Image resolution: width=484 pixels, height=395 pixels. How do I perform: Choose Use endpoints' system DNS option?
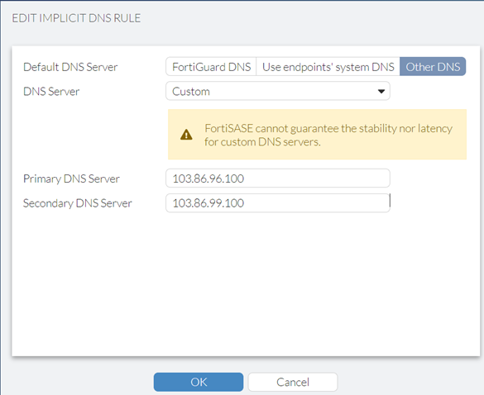tap(328, 67)
